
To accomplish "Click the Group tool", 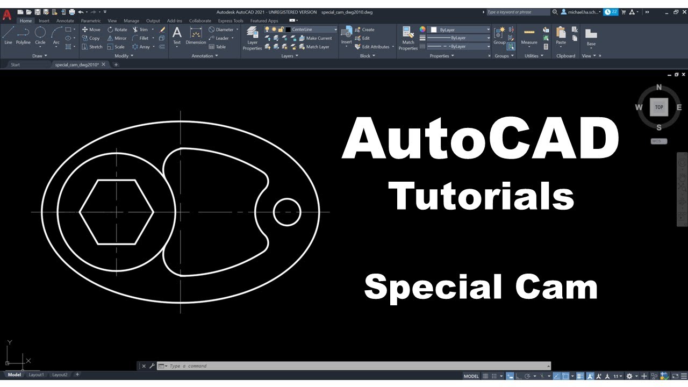I will coord(499,35).
